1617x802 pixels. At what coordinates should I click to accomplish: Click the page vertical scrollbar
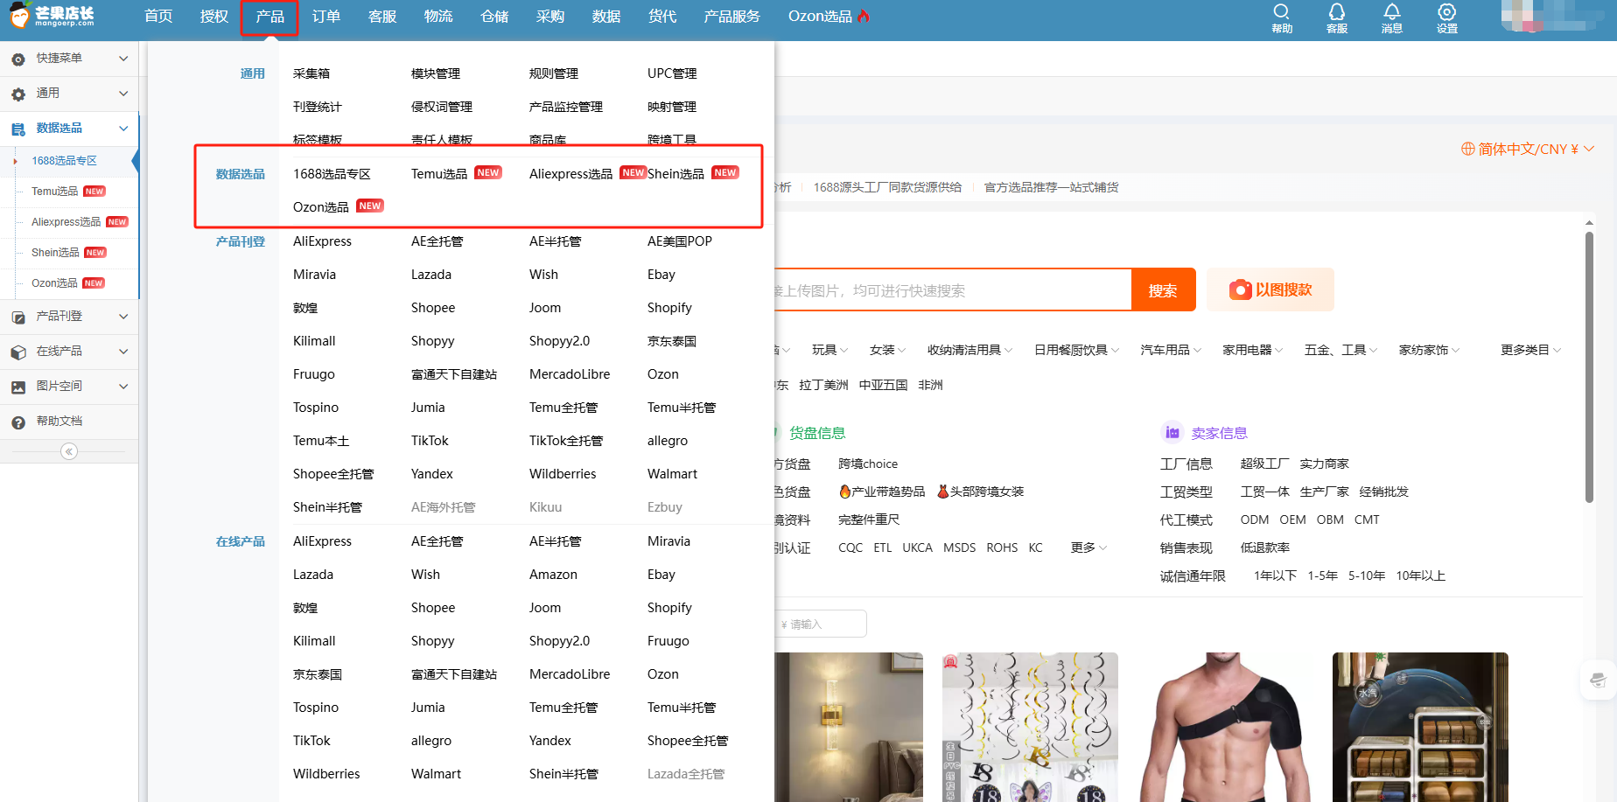click(x=1589, y=367)
